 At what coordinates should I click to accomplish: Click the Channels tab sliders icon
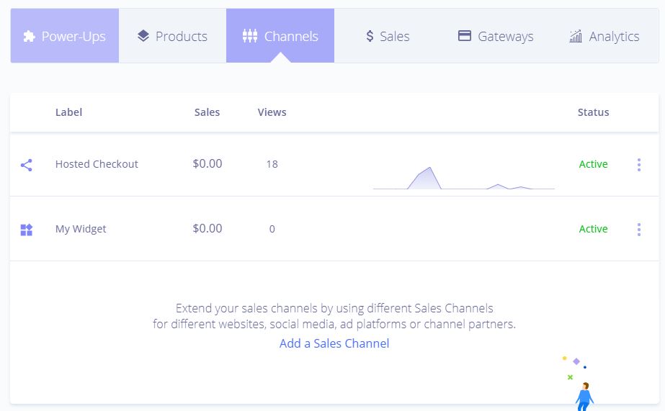pyautogui.click(x=250, y=36)
